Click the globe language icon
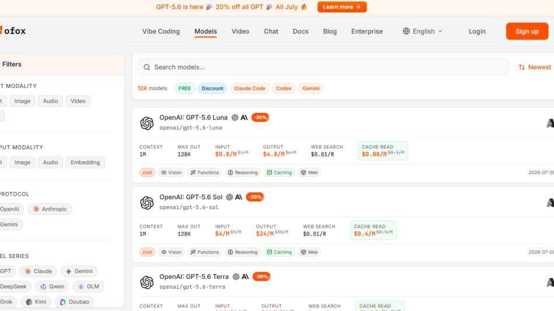Screen dimensions: 554x311 [406, 31]
